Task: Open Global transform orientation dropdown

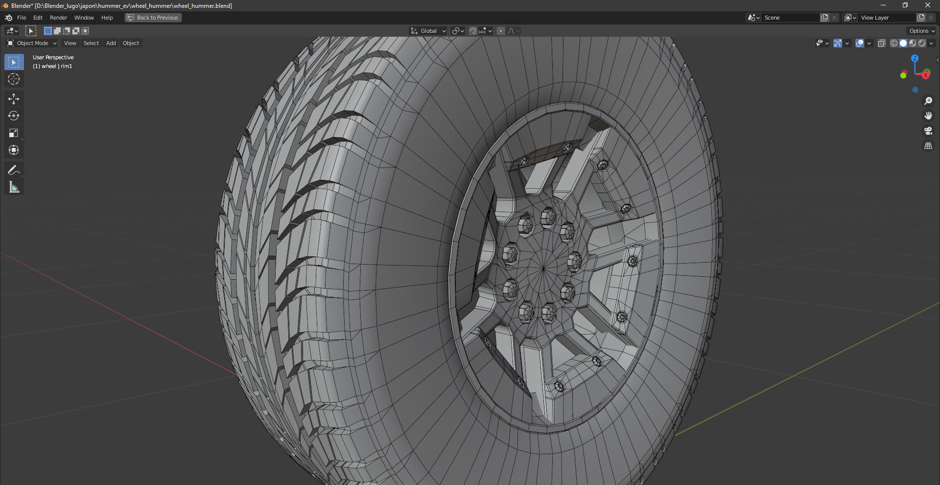Action: 428,31
